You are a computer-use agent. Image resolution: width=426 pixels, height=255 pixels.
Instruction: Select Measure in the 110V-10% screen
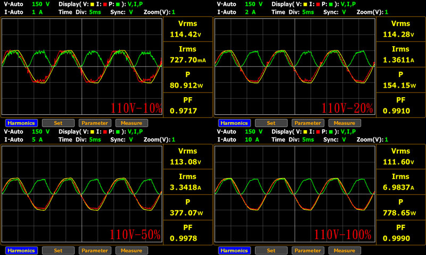click(x=132, y=123)
